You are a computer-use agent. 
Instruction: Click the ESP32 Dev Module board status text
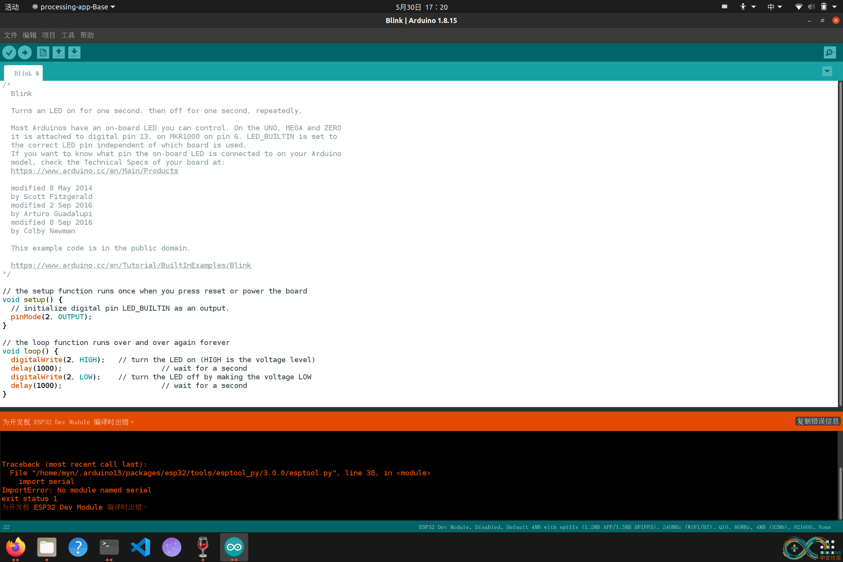[x=625, y=527]
